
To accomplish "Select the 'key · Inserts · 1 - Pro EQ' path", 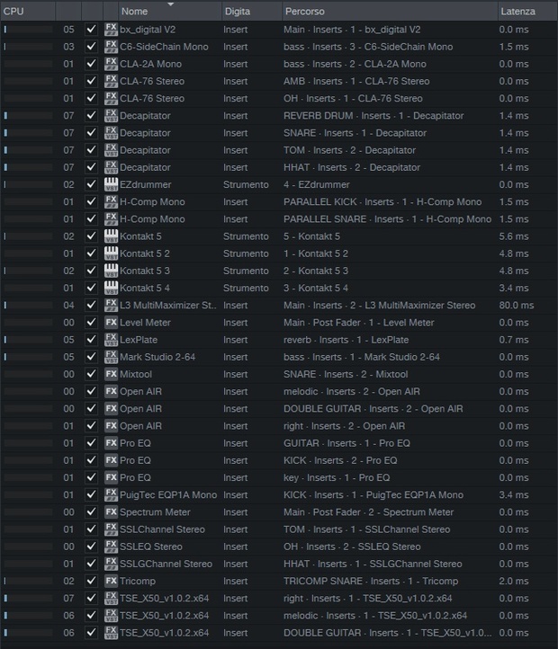I will coord(337,477).
